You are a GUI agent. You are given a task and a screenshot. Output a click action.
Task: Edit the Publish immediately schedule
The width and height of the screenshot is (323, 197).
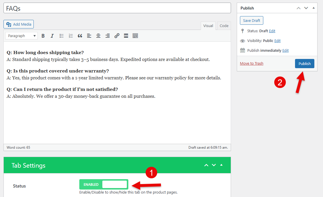[286, 51]
